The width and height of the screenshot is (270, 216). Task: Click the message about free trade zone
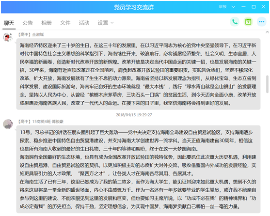[x=138, y=170]
